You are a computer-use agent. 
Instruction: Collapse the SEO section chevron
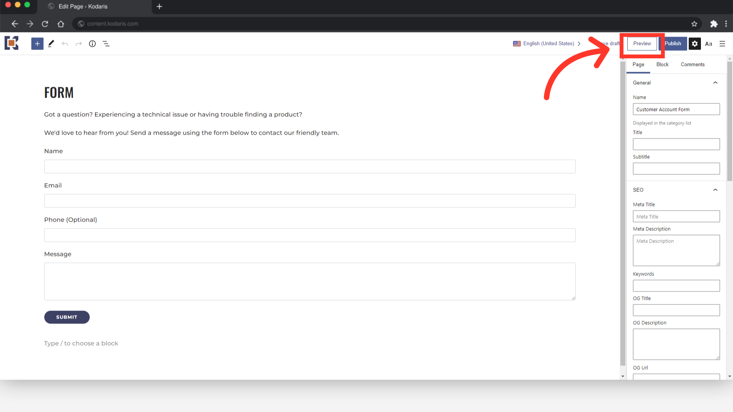pyautogui.click(x=715, y=190)
